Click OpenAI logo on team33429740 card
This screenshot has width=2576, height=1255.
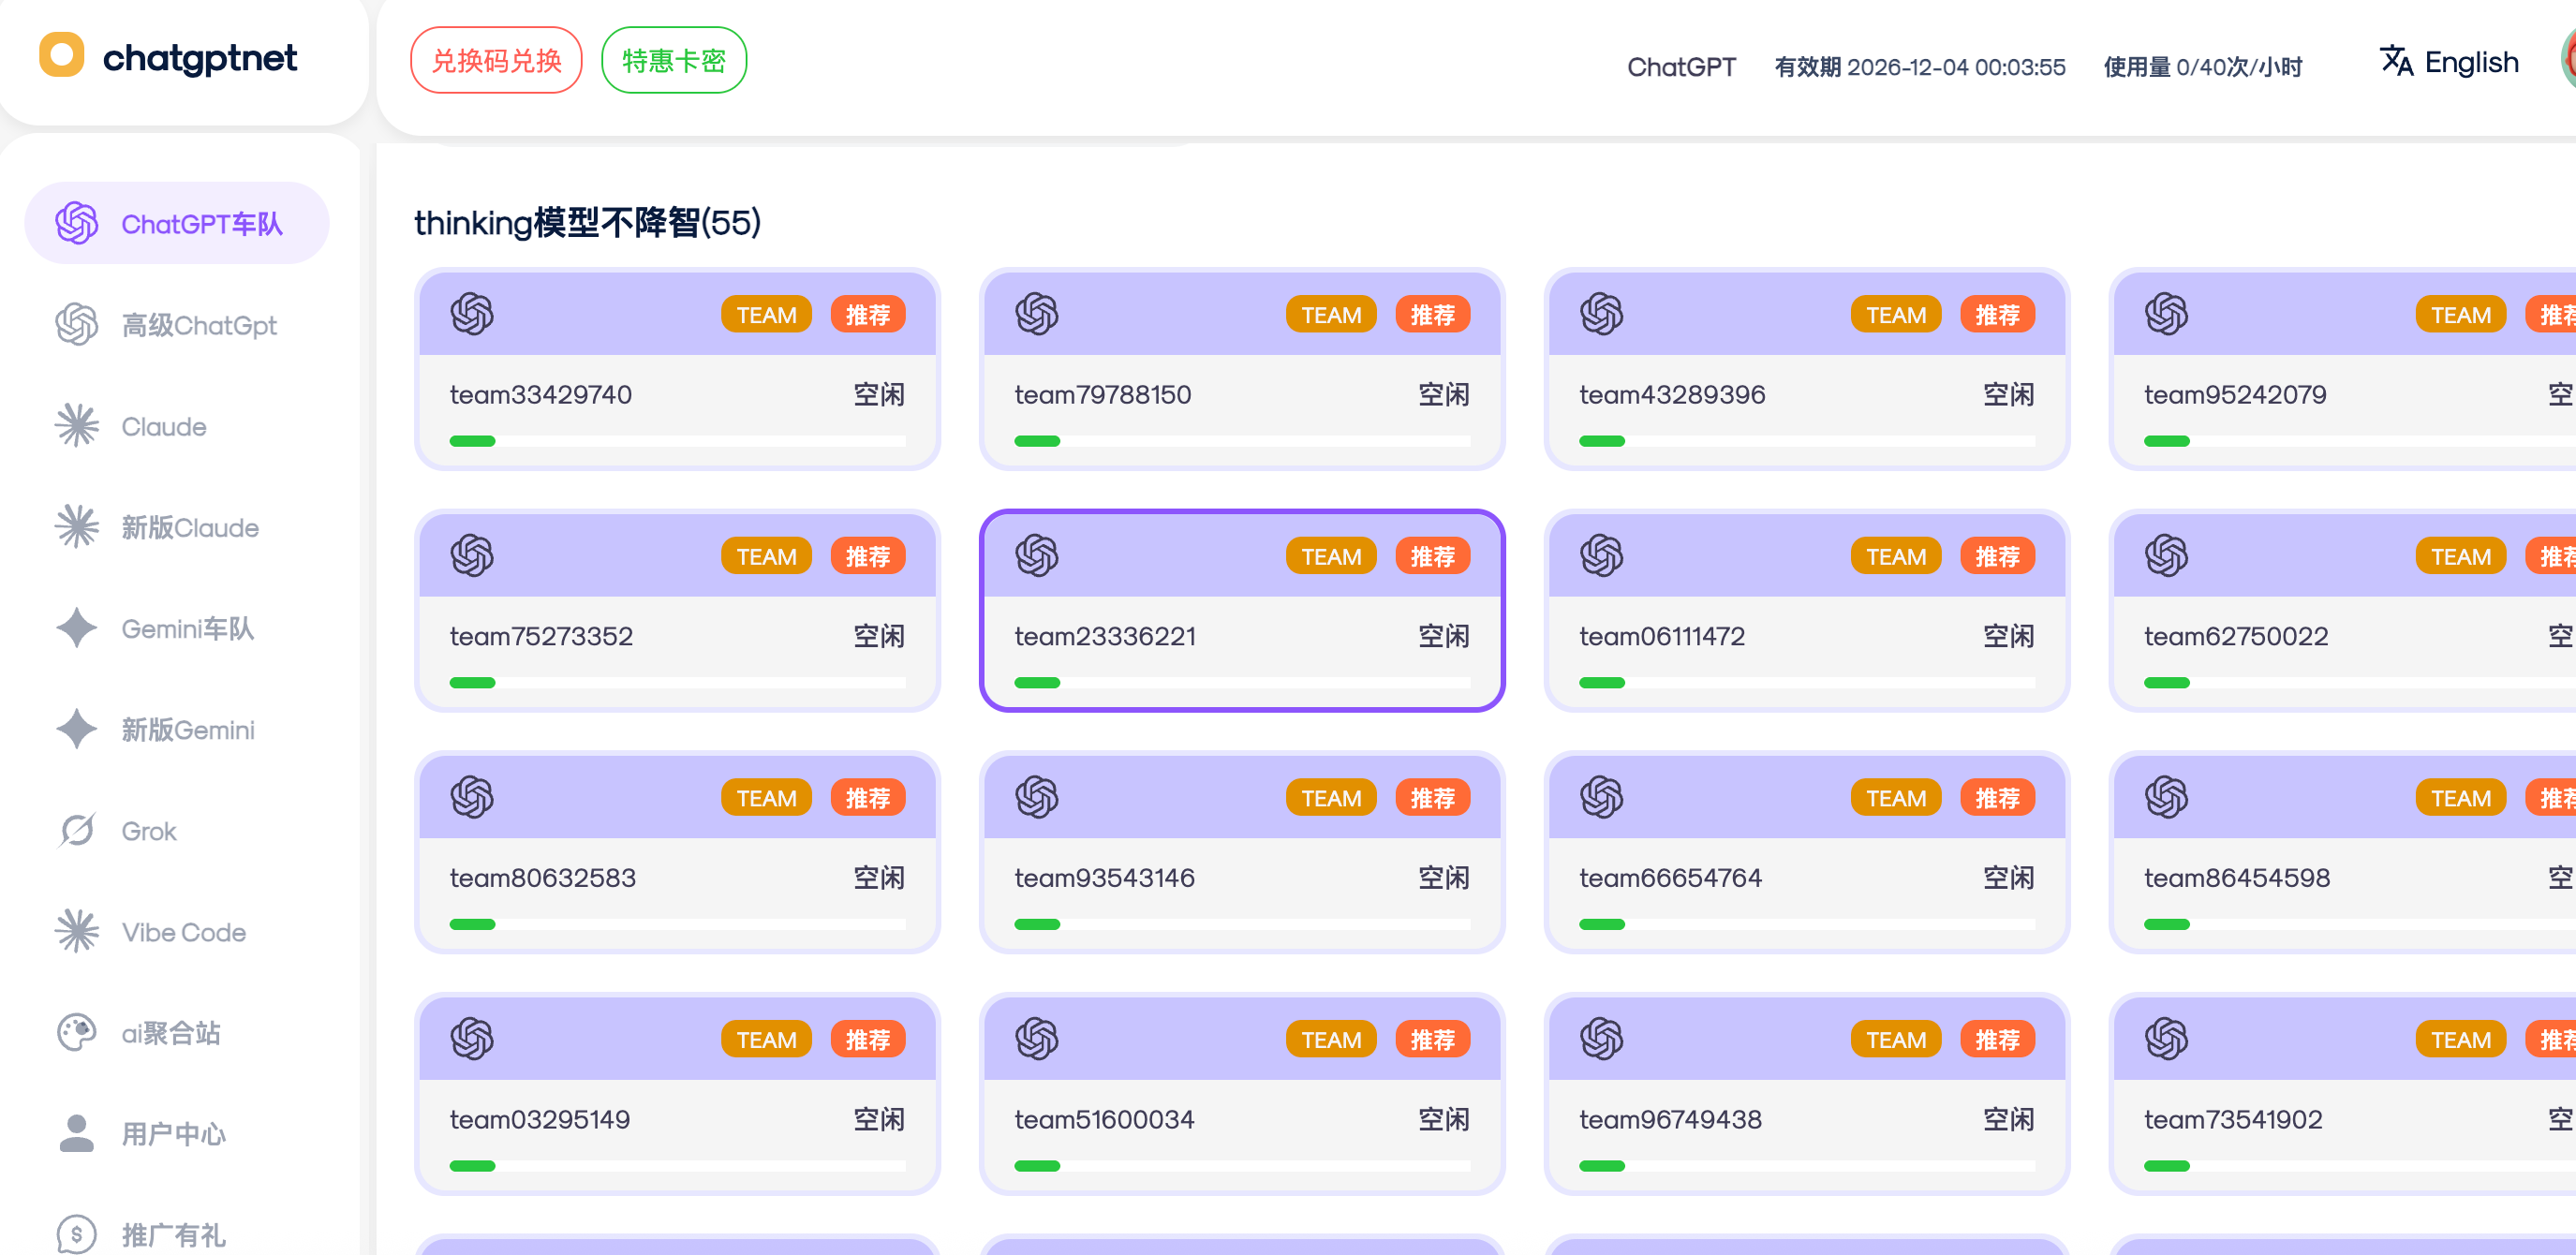click(472, 314)
